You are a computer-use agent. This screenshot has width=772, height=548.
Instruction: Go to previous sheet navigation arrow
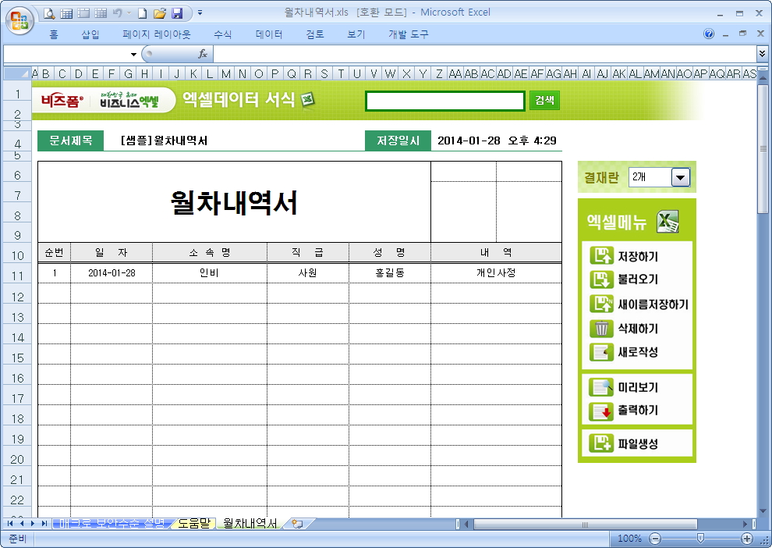[x=22, y=523]
